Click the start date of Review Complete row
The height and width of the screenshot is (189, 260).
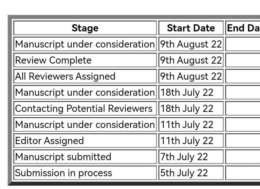191,60
